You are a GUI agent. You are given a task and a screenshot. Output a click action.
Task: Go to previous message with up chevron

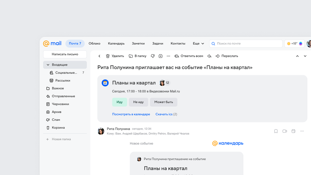[x=297, y=56]
